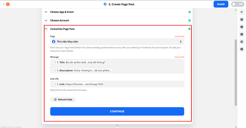246x128 pixels.
Task: Click the Optional link URL help text
Action: pos(68,90)
